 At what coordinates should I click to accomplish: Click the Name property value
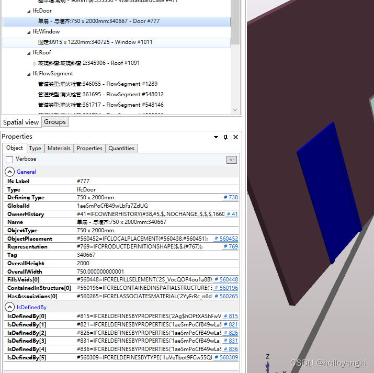[122, 222]
